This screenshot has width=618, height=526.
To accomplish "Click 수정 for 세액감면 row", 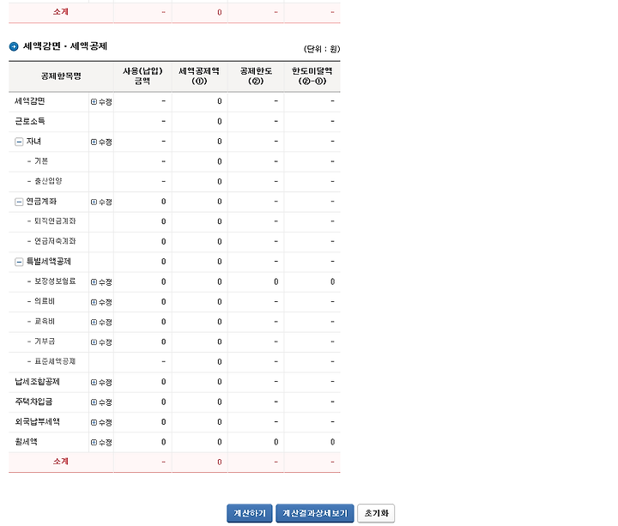I will coord(101,101).
